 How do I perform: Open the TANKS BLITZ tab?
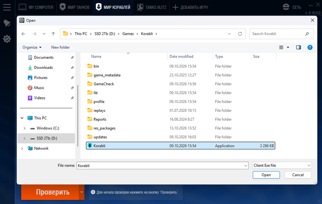(152, 7)
